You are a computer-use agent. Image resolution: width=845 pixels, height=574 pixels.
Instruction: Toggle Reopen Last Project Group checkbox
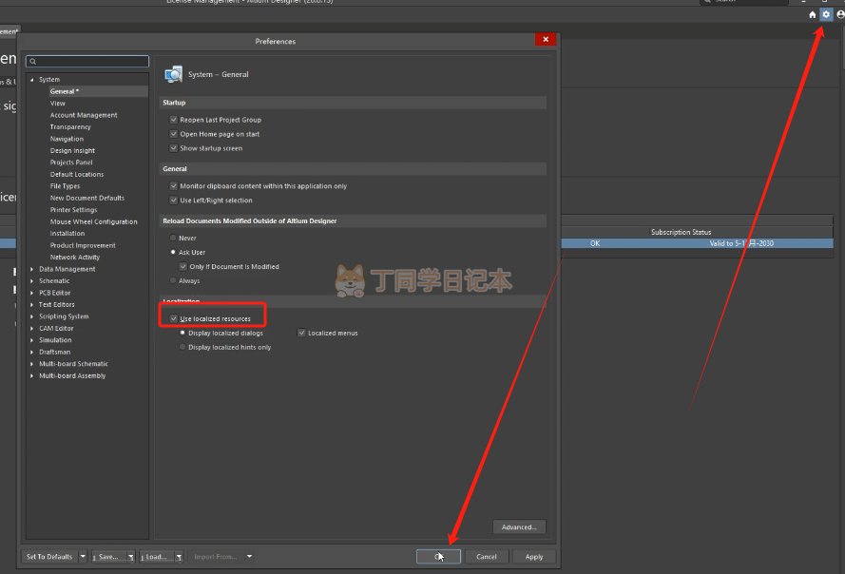174,120
